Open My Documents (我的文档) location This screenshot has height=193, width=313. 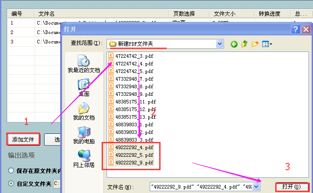click(84, 111)
